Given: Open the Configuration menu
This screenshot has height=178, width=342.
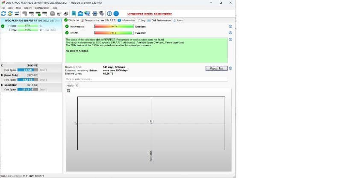Looking at the screenshot, I should click(x=42, y=8).
